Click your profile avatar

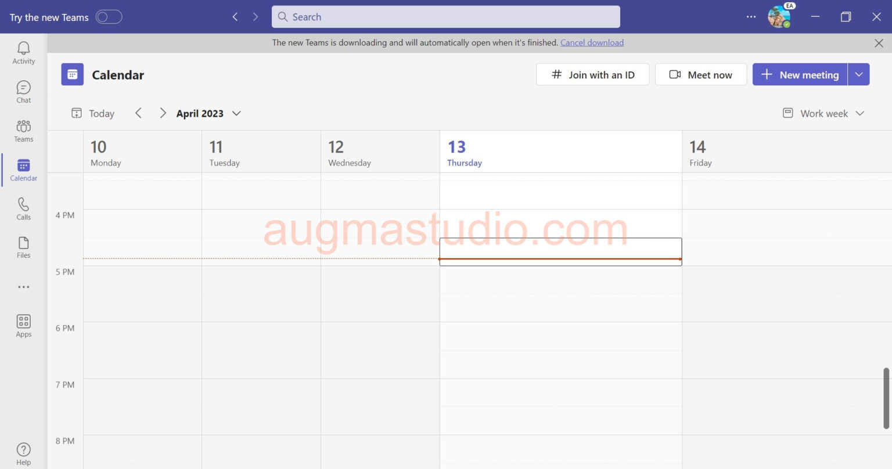pyautogui.click(x=780, y=17)
